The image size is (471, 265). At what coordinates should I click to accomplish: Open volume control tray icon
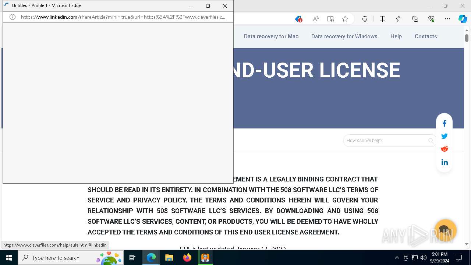[423, 258]
